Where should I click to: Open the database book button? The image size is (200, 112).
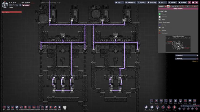pyautogui.click(x=193, y=2)
